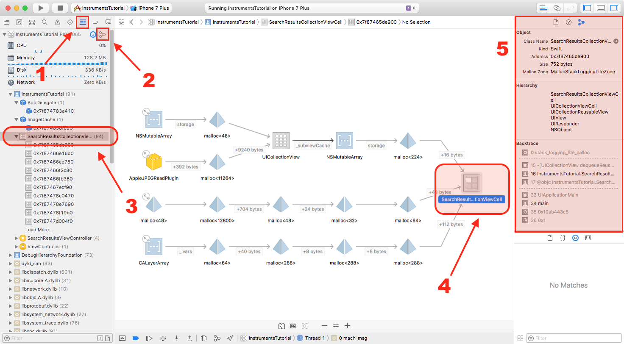
Task: Open the project navigator tab
Action: 7,22
